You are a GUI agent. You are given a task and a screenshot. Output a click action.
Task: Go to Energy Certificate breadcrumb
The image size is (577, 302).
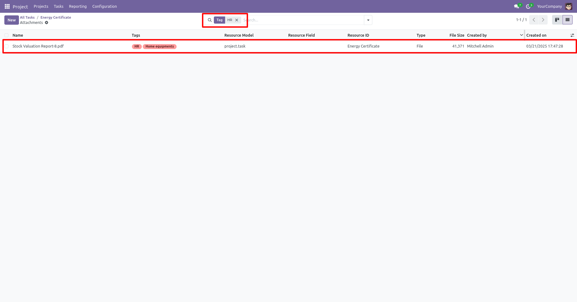(x=56, y=17)
